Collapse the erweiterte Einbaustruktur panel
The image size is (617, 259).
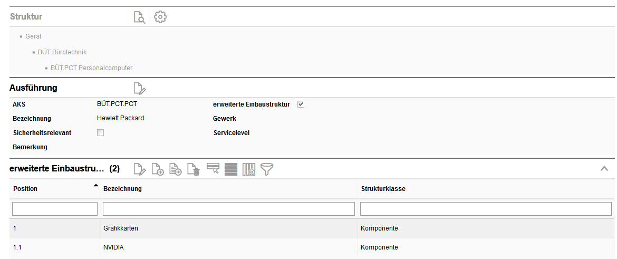[604, 169]
